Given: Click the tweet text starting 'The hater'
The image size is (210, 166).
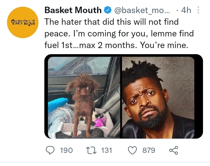Looking at the screenshot, I should [x=119, y=33].
